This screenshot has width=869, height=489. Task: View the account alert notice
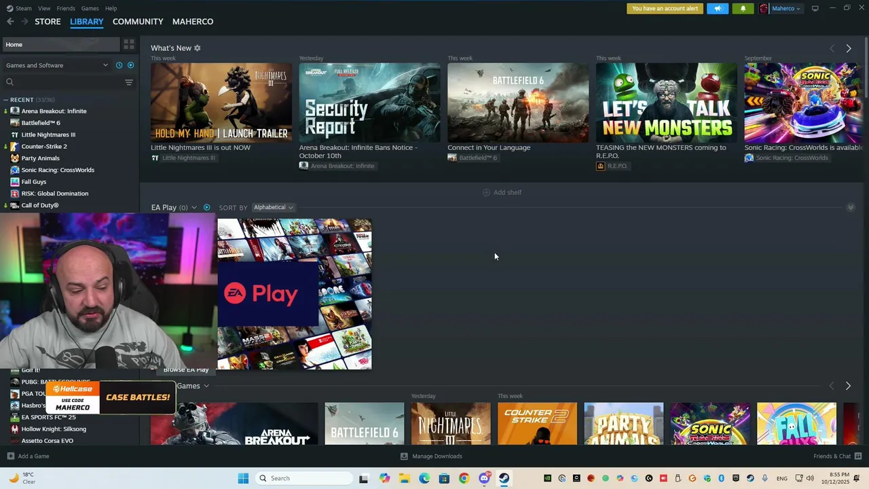tap(665, 8)
